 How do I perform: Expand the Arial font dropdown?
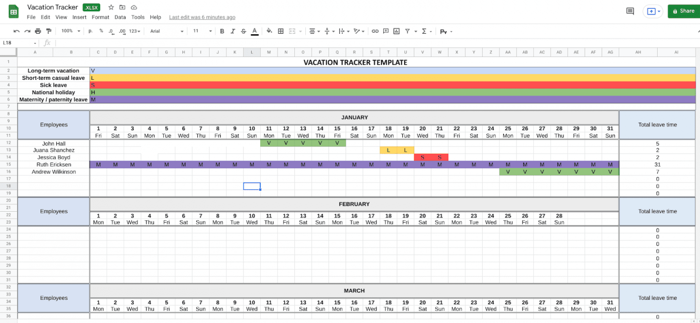coord(167,31)
